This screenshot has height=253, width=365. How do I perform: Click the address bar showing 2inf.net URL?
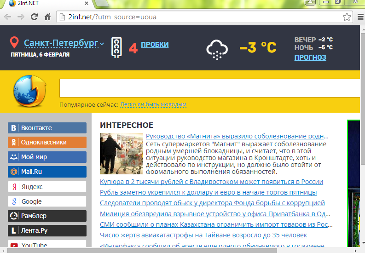click(x=204, y=17)
